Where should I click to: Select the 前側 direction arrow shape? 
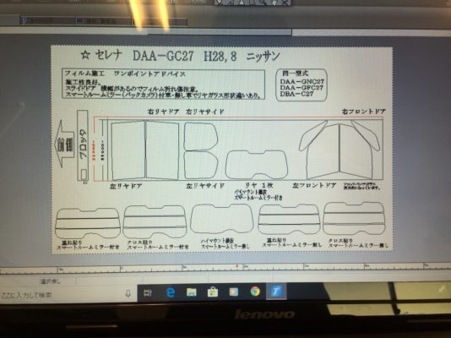tap(63, 144)
